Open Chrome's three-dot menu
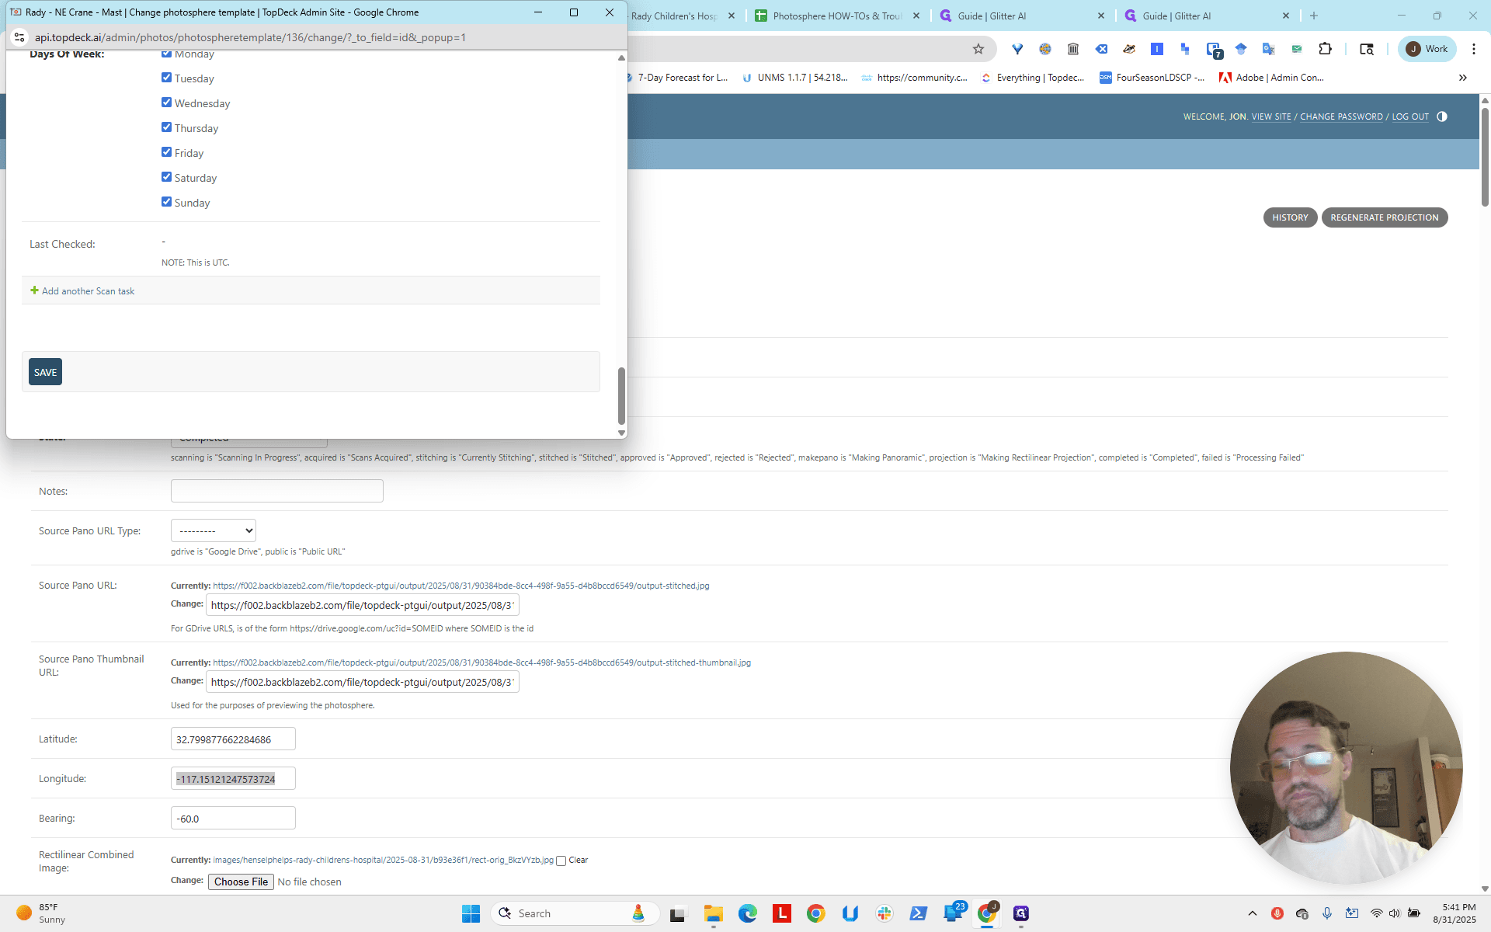Viewport: 1491px width, 932px height. 1473,49
